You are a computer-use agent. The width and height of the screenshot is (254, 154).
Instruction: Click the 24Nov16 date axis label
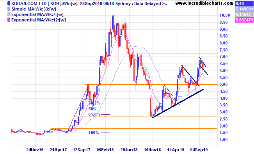pyautogui.click(x=35, y=150)
